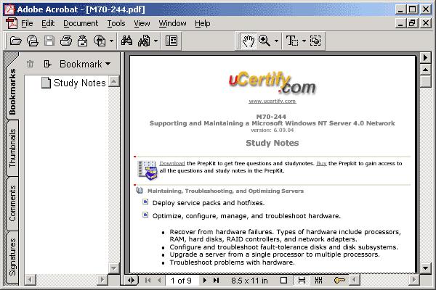436x290 pixels.
Task: Go to the previous page button
Action: (x=159, y=281)
